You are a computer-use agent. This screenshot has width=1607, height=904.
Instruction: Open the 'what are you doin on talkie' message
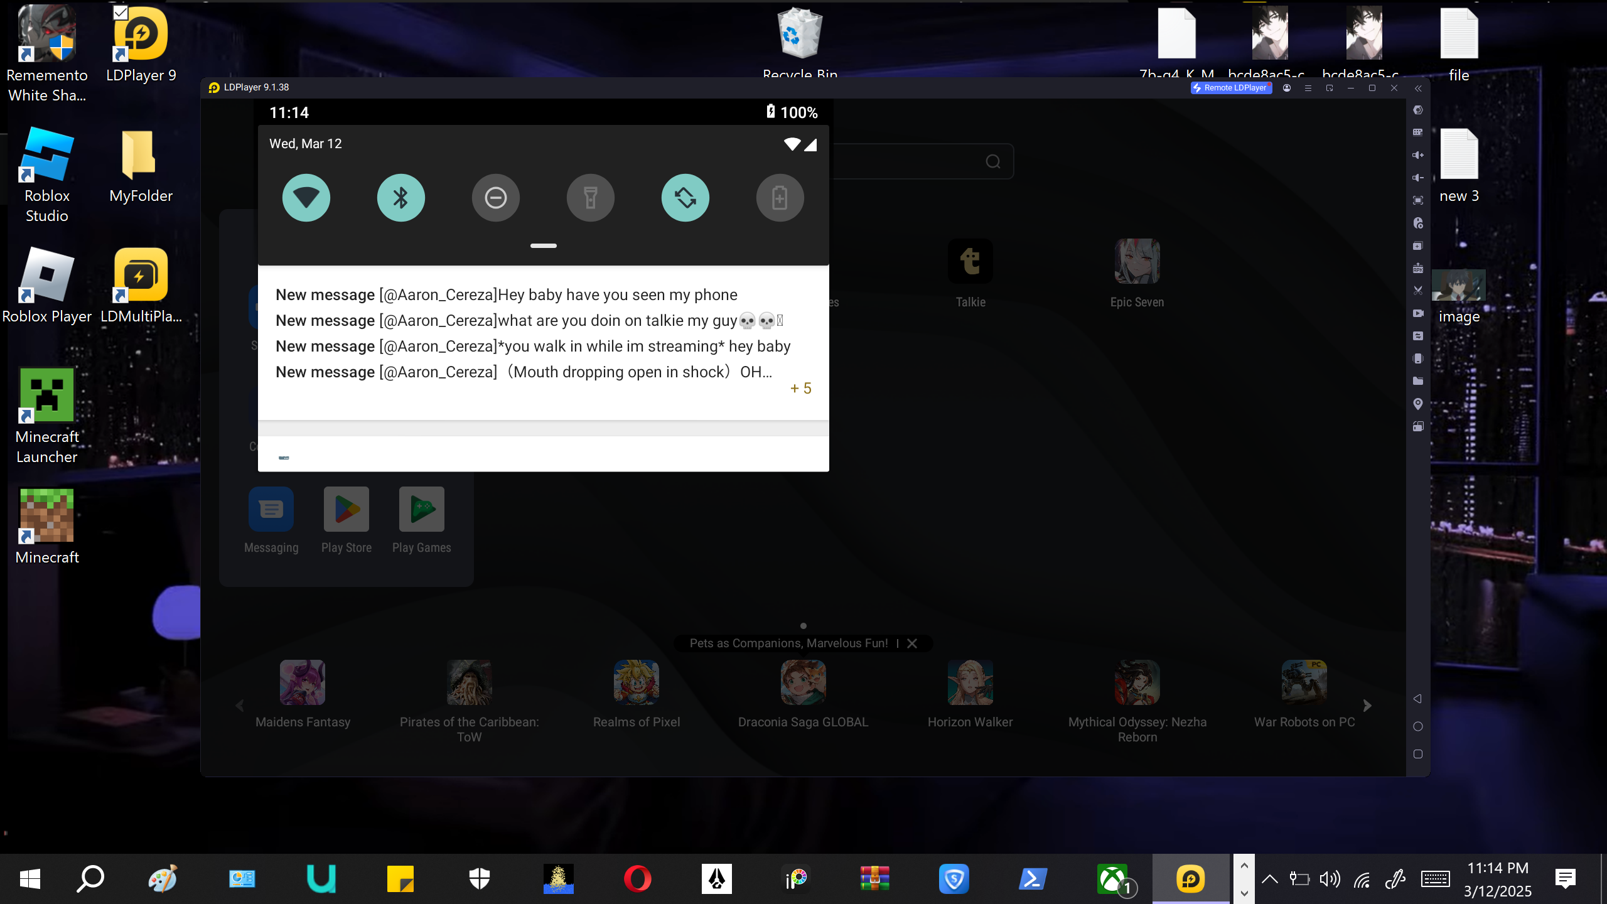pos(529,321)
